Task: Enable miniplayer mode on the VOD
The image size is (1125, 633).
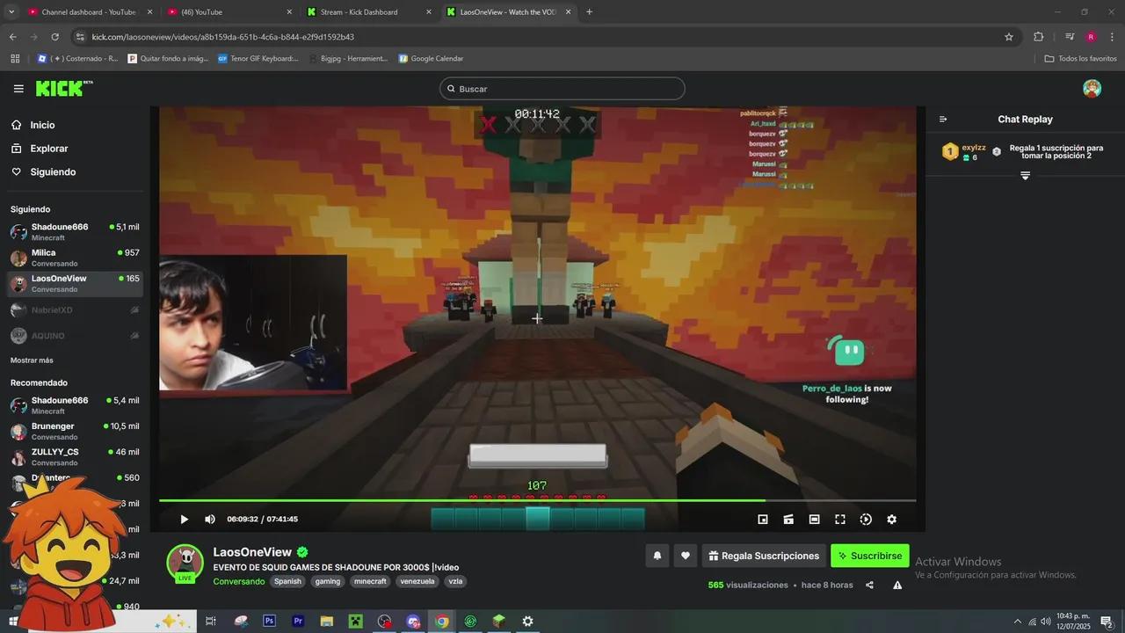Action: pos(763,519)
